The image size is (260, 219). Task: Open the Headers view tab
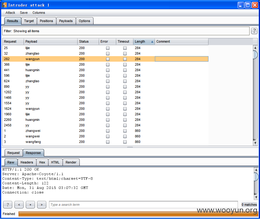click(x=27, y=162)
